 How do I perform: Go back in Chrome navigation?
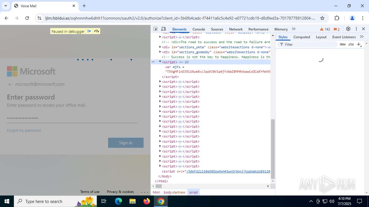coord(6,18)
